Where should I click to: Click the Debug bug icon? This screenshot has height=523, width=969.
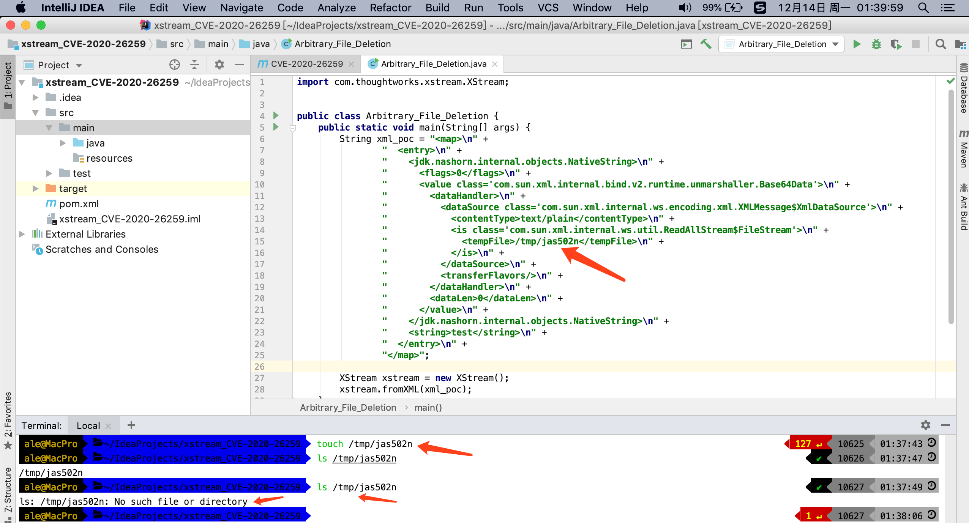point(876,44)
